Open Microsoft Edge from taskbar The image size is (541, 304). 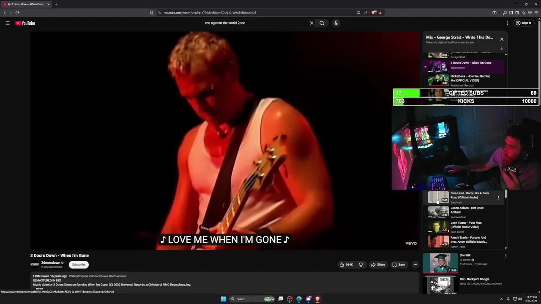(x=299, y=299)
